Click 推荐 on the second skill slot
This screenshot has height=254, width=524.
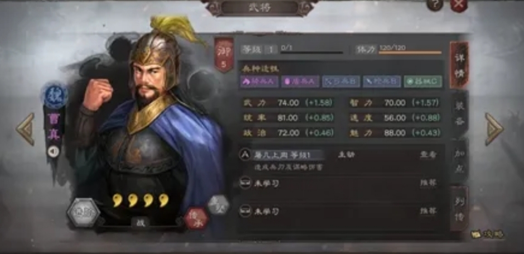[429, 183]
